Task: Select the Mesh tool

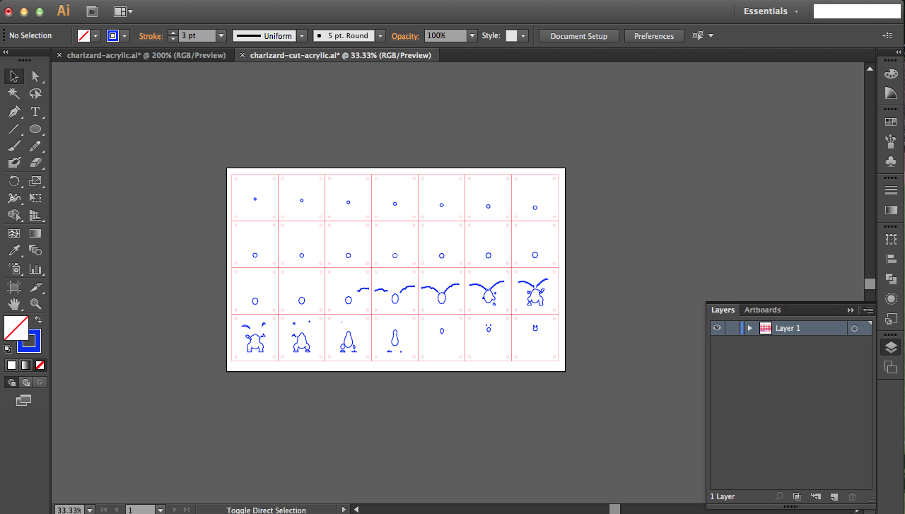Action: pos(14,233)
